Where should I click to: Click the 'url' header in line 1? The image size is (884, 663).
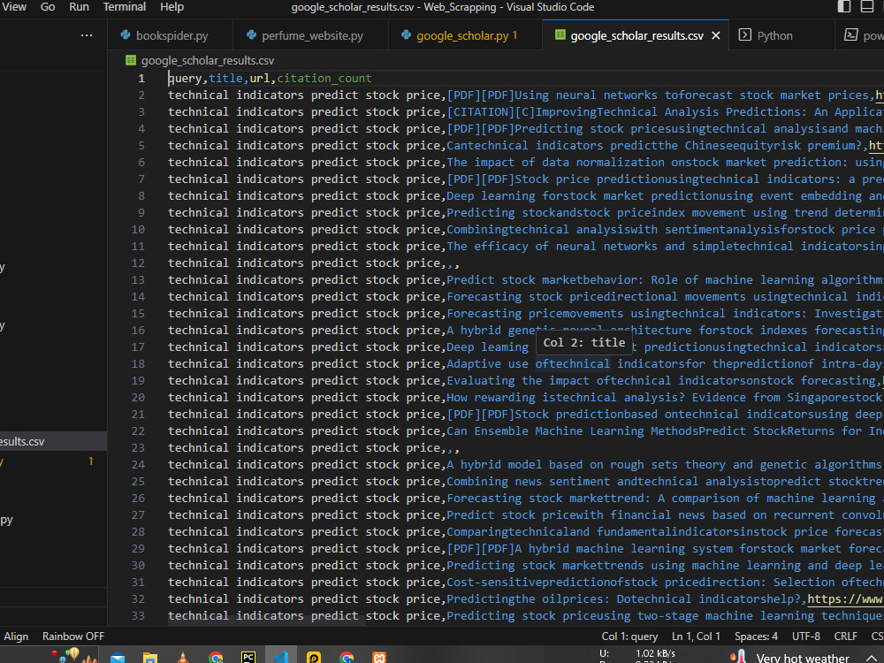[x=259, y=79]
